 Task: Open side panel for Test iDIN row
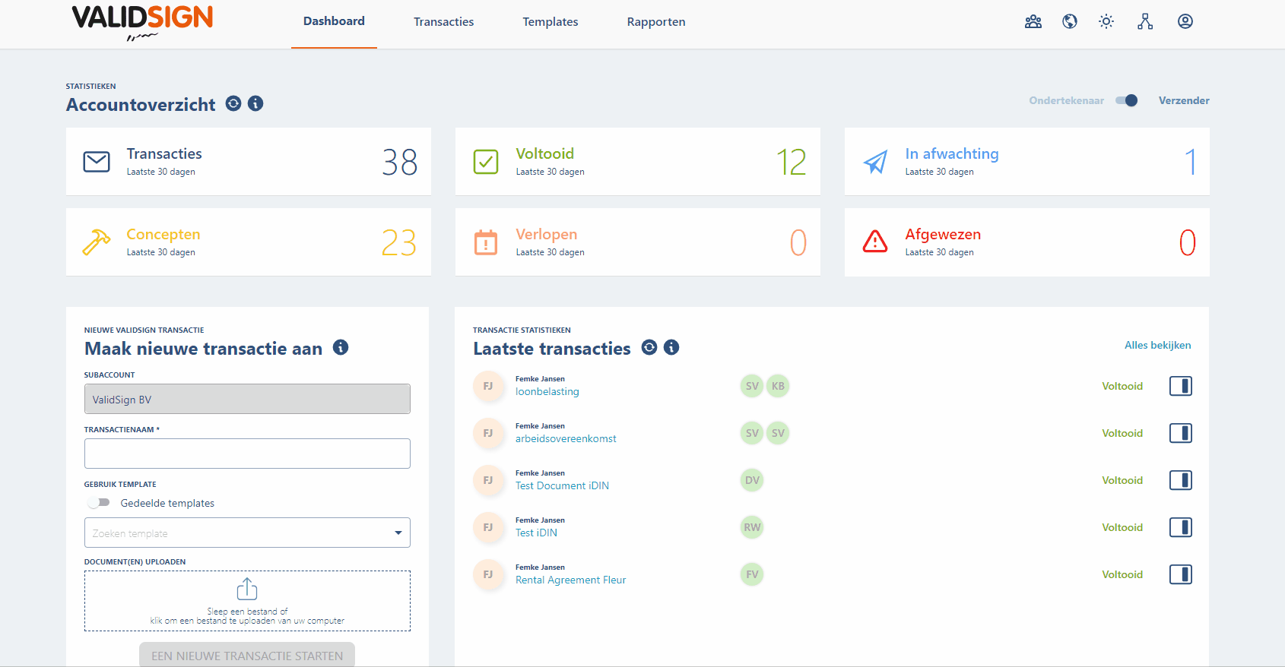pos(1181,527)
